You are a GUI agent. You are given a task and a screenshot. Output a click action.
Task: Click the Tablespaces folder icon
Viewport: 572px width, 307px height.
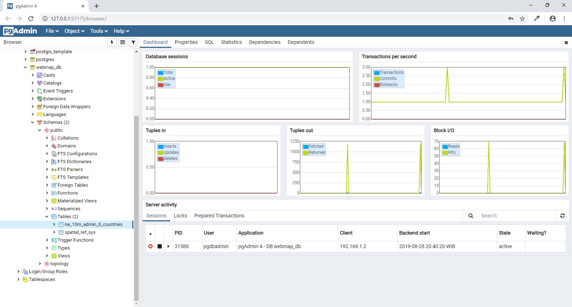25,280
